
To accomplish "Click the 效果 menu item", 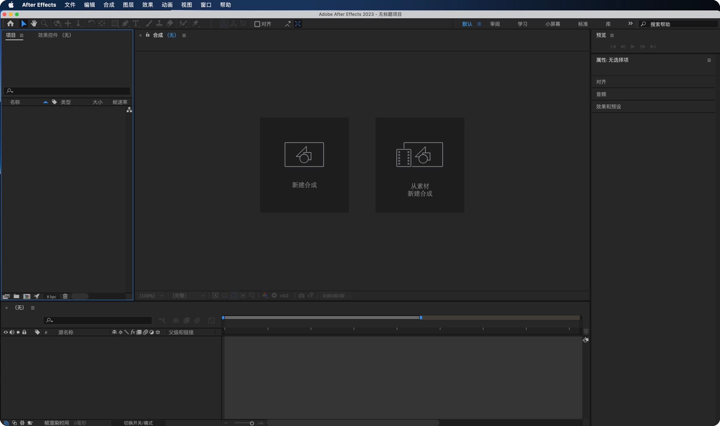I will coord(148,5).
